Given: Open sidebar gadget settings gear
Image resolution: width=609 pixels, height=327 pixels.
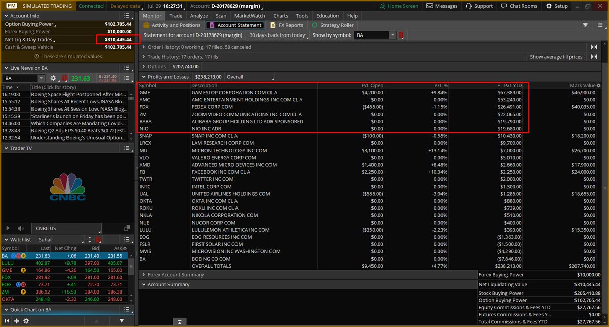Looking at the screenshot, I should pos(26,321).
